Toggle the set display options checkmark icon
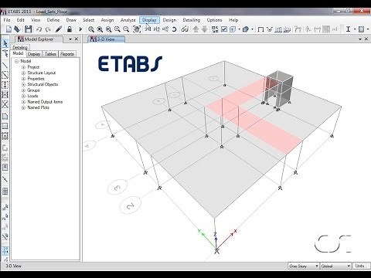The width and height of the screenshot is (371, 278). coord(224,29)
